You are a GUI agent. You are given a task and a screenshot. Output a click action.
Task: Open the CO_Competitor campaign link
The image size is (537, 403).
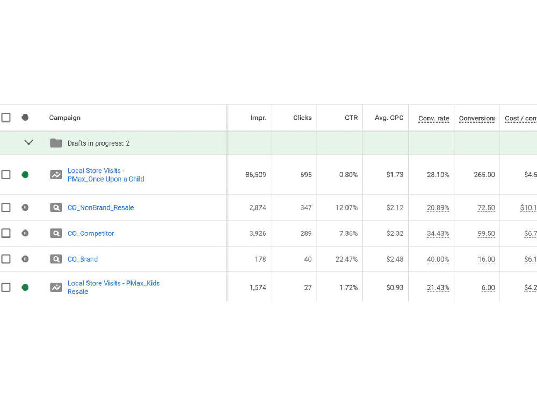[x=91, y=233]
